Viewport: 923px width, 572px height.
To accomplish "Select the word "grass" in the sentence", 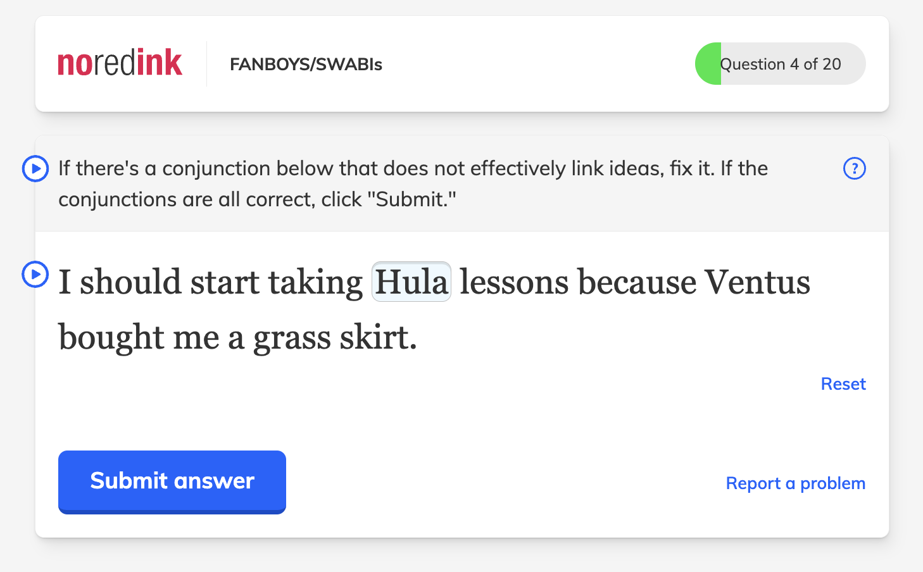I will pos(292,337).
